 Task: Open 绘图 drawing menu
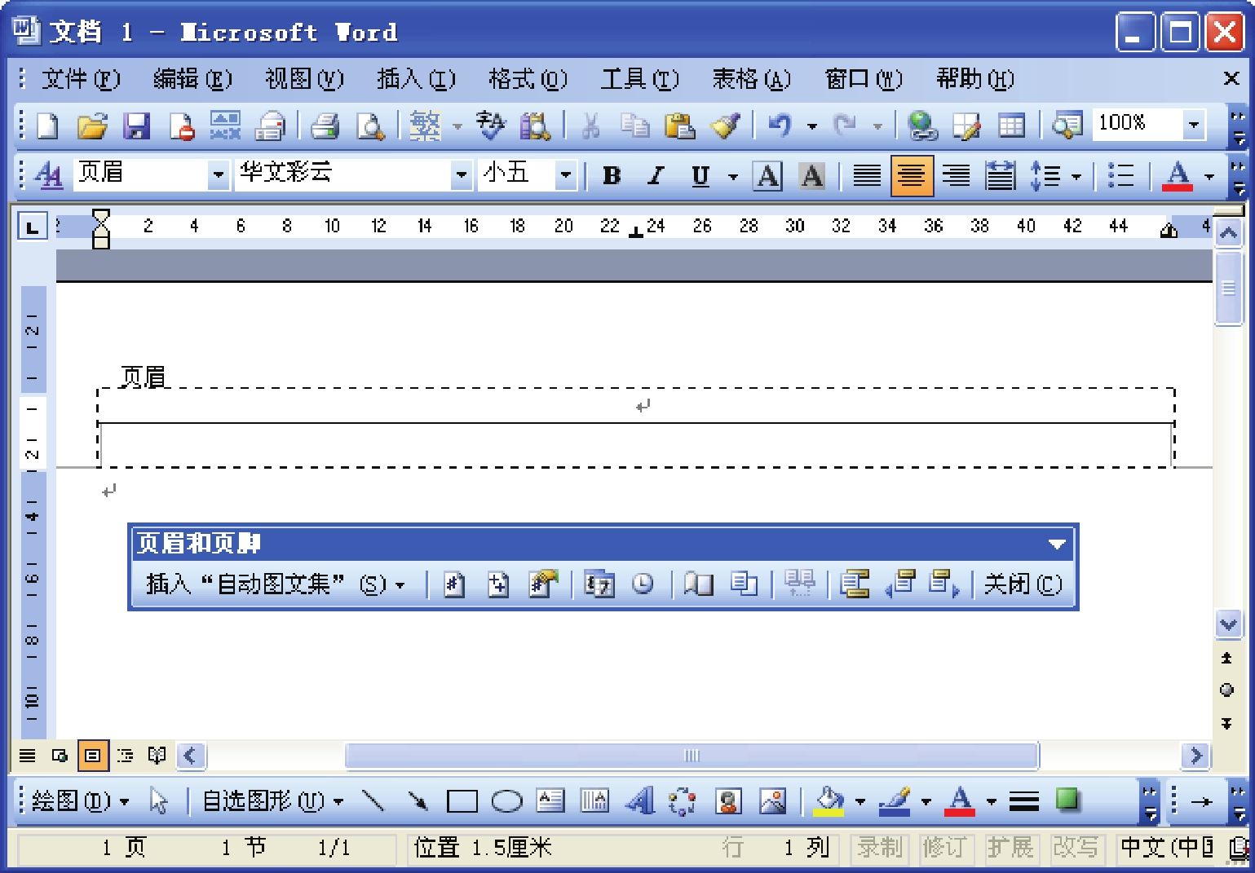tap(80, 801)
